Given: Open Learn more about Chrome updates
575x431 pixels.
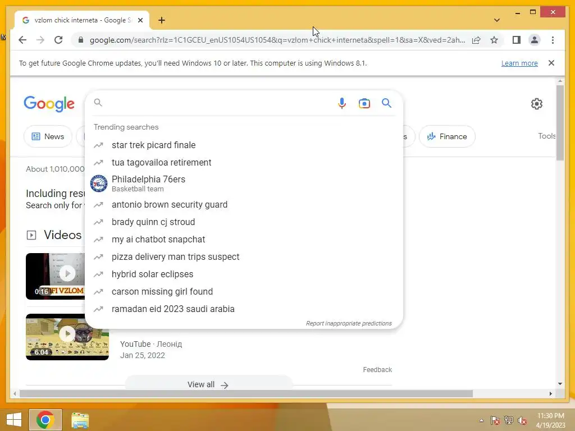Looking at the screenshot, I should 519,63.
